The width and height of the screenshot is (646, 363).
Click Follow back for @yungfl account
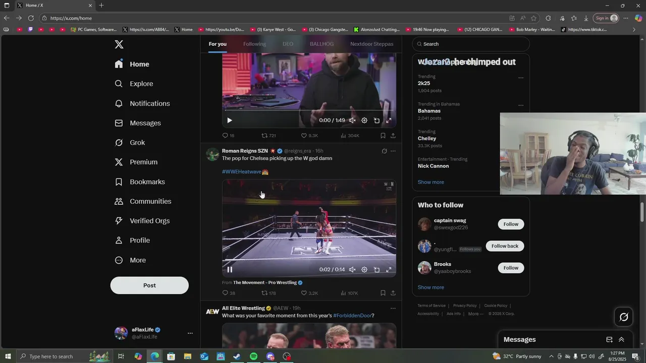click(505, 246)
